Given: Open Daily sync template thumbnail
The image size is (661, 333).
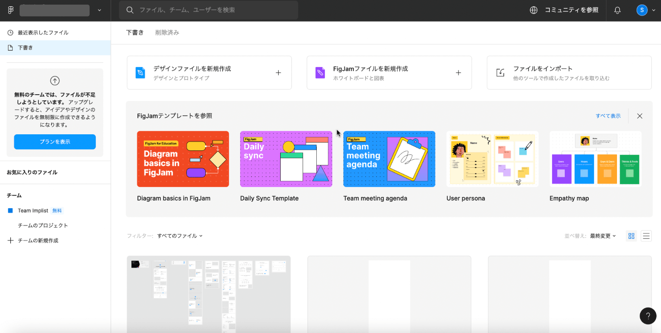Looking at the screenshot, I should [x=286, y=159].
